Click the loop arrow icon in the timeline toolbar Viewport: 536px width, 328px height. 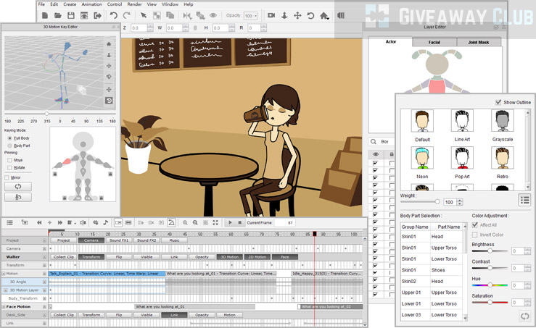pyautogui.click(x=95, y=222)
